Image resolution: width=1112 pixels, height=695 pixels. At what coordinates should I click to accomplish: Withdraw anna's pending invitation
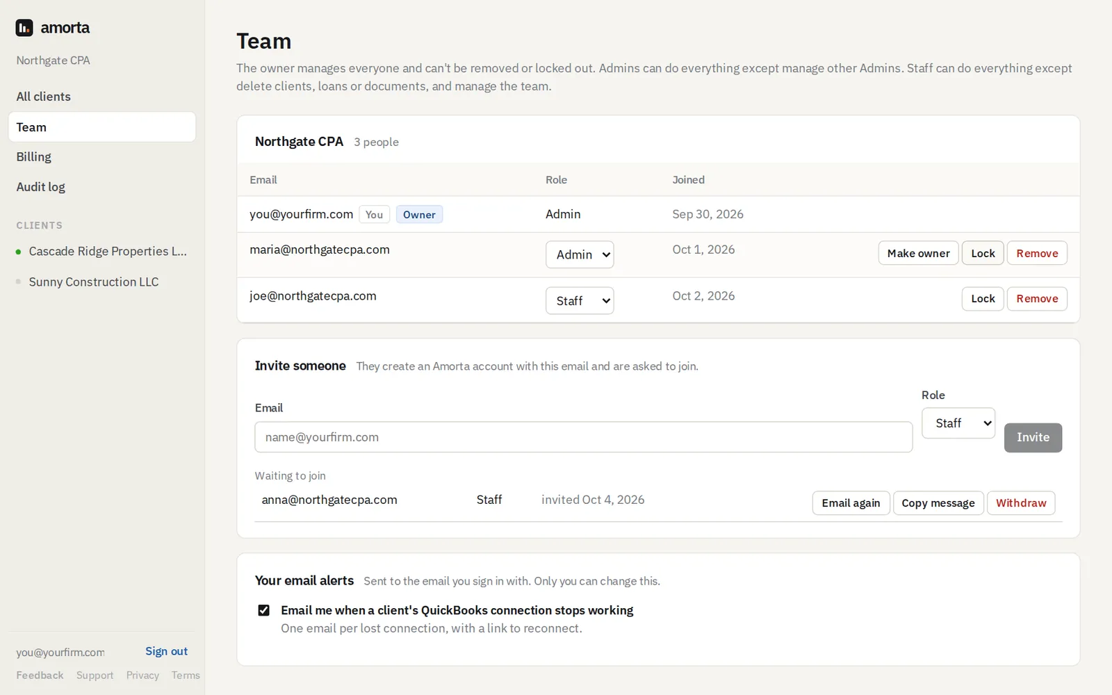pyautogui.click(x=1021, y=503)
